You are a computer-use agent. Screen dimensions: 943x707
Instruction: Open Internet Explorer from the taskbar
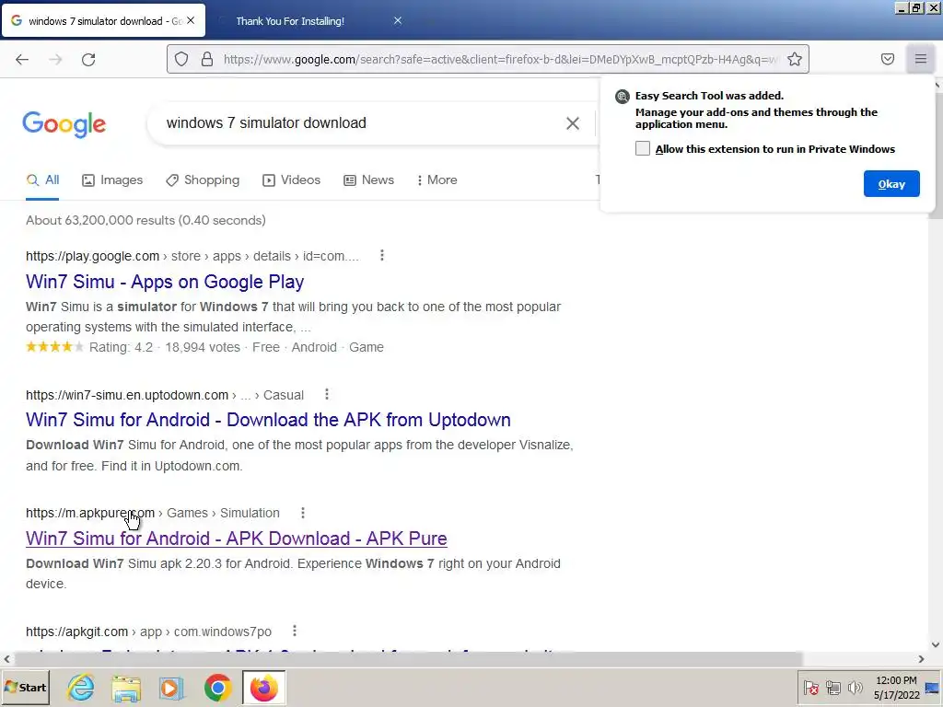[x=81, y=687]
